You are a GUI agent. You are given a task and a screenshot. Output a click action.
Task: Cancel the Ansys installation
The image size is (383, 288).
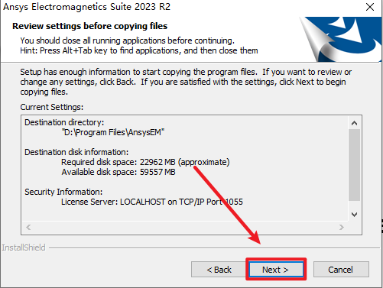click(341, 270)
